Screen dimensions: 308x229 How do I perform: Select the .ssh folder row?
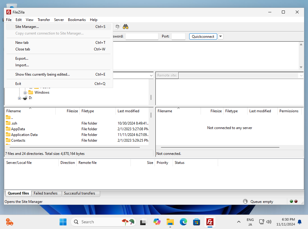tap(77, 123)
